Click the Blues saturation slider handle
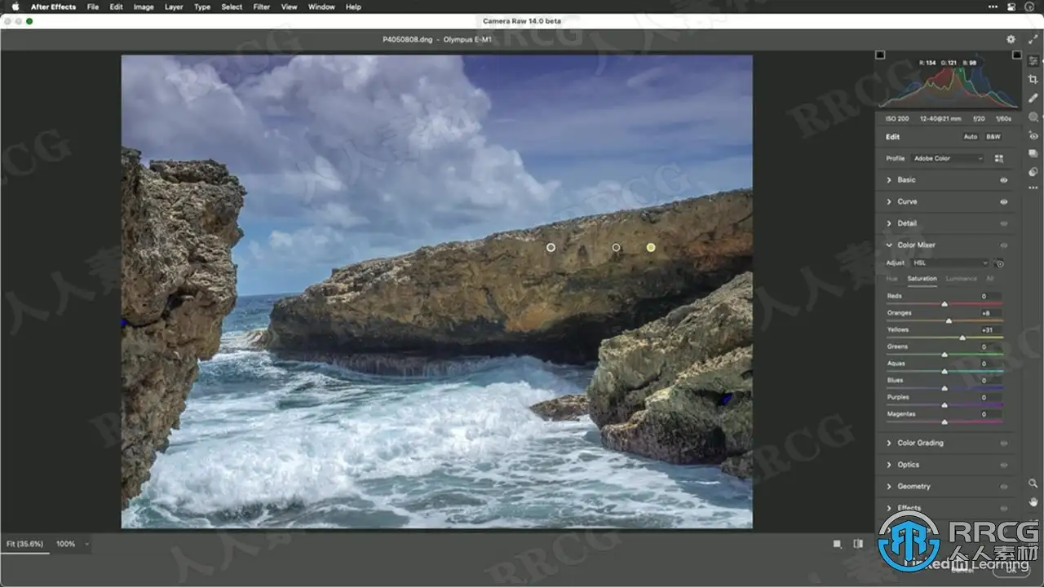 point(944,388)
